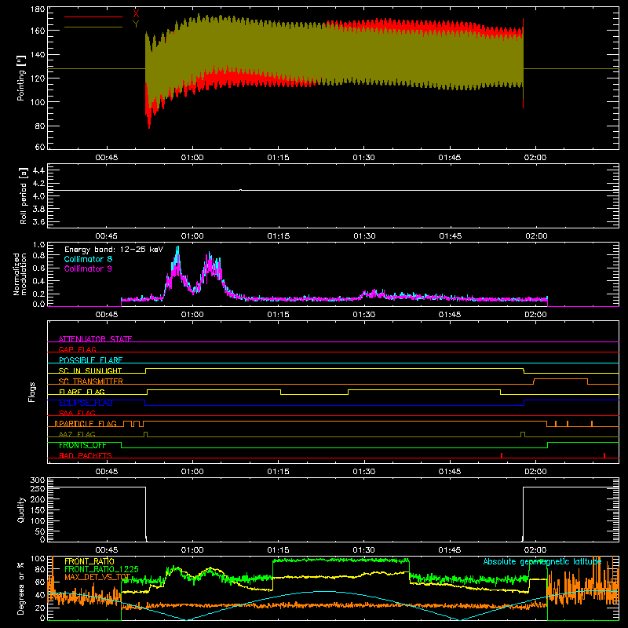Click the SC_IN_SUNLIGHT flag label

click(90, 371)
